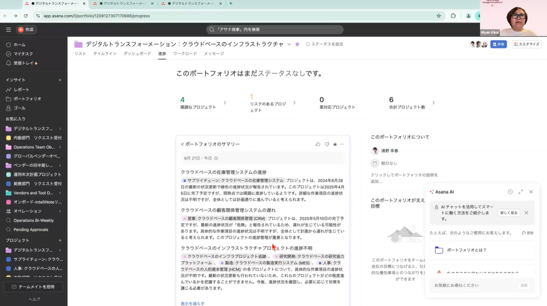
Task: Click the 共有 share button
Action: [498, 44]
